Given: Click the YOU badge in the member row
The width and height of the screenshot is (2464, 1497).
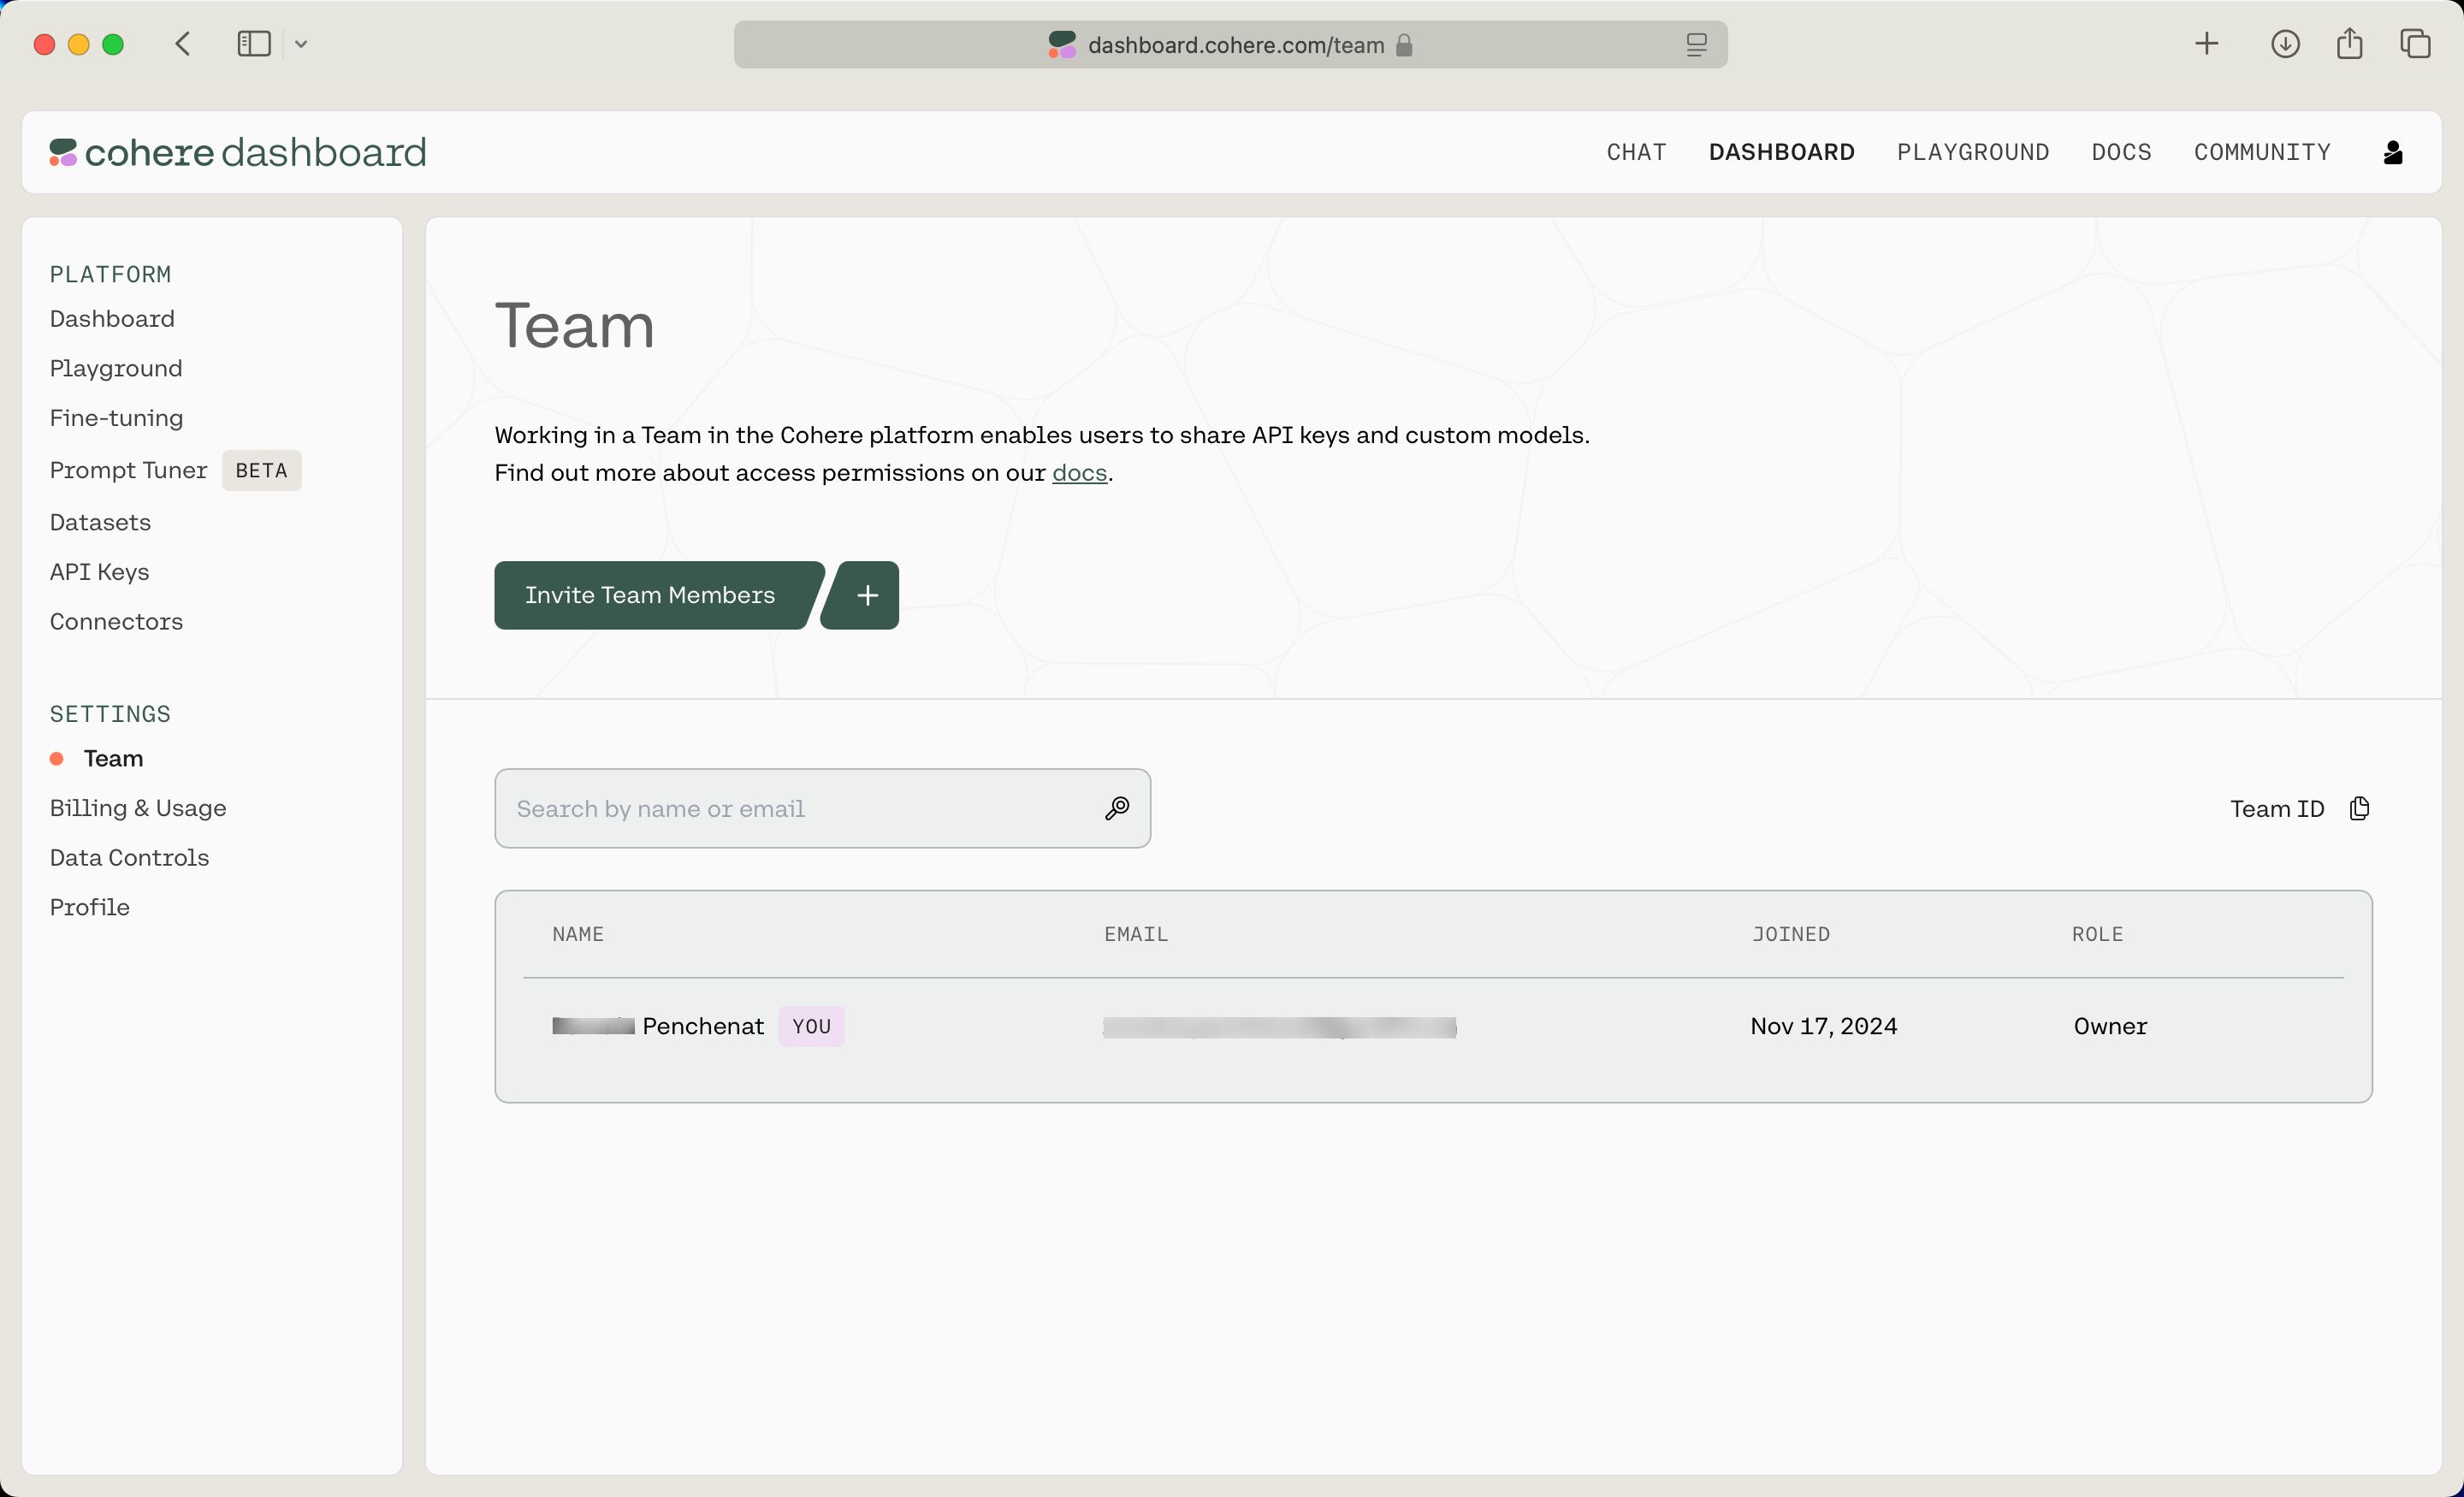Looking at the screenshot, I should pyautogui.click(x=811, y=1026).
